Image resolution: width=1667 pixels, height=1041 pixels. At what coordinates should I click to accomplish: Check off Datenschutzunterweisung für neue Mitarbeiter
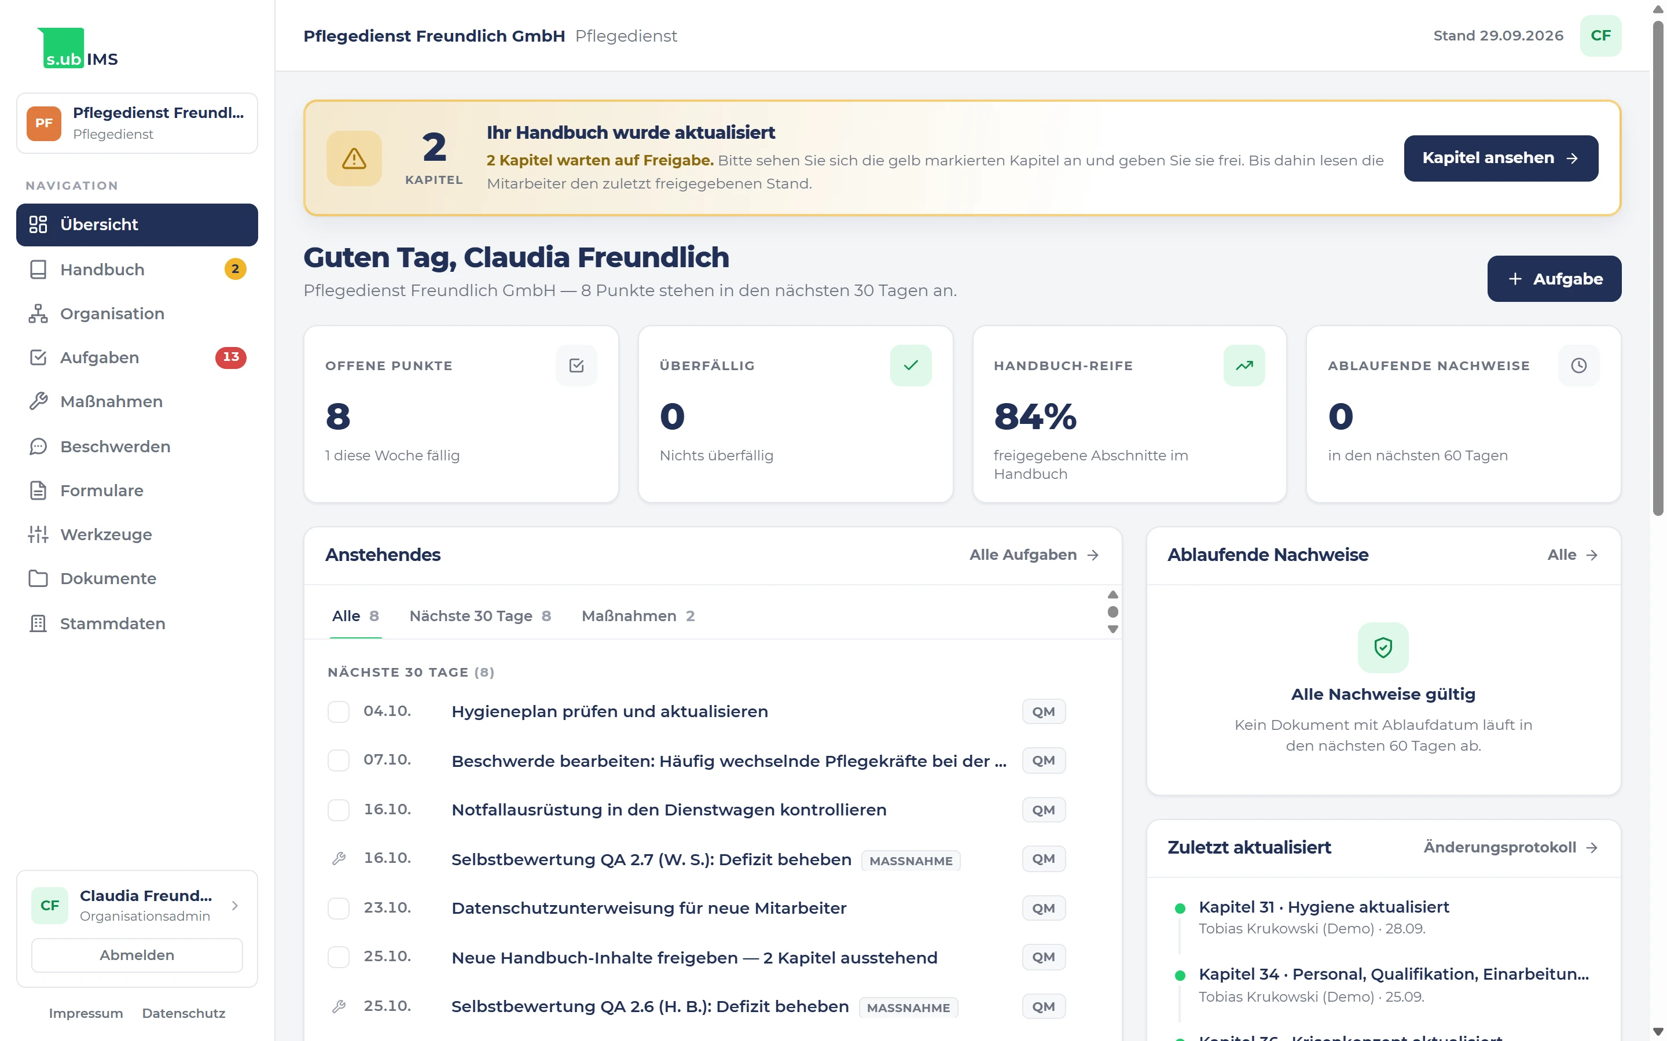pos(338,908)
